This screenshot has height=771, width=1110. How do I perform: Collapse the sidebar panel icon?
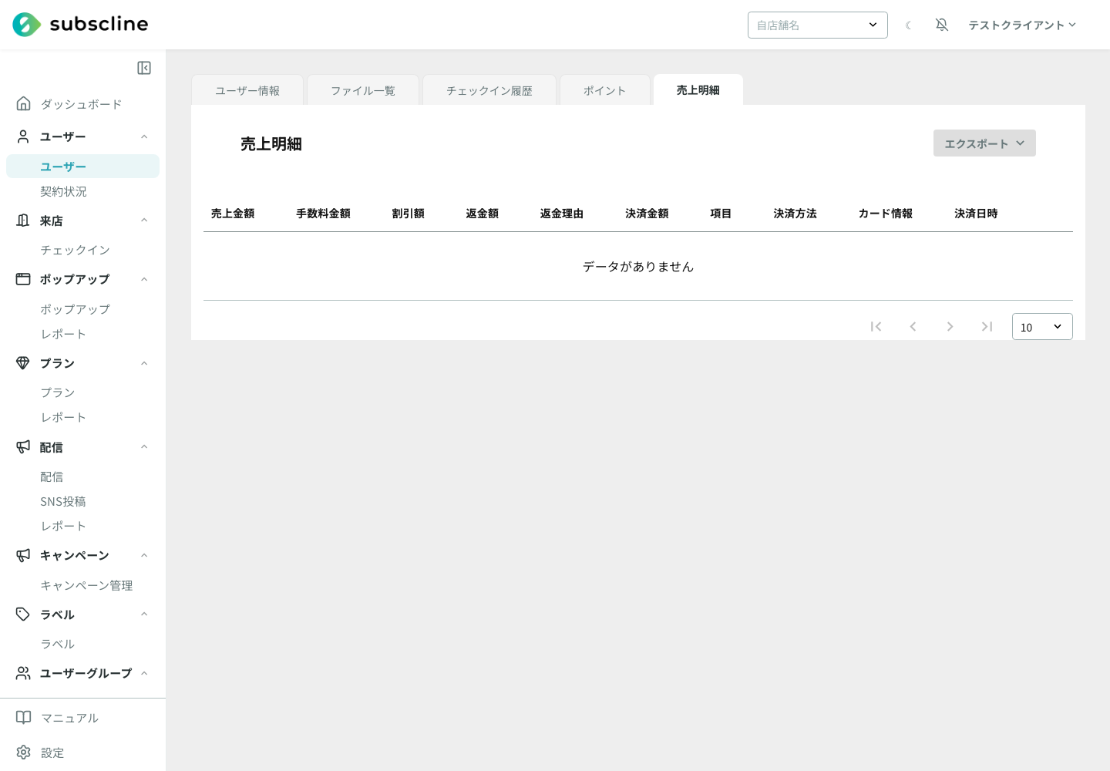(144, 68)
